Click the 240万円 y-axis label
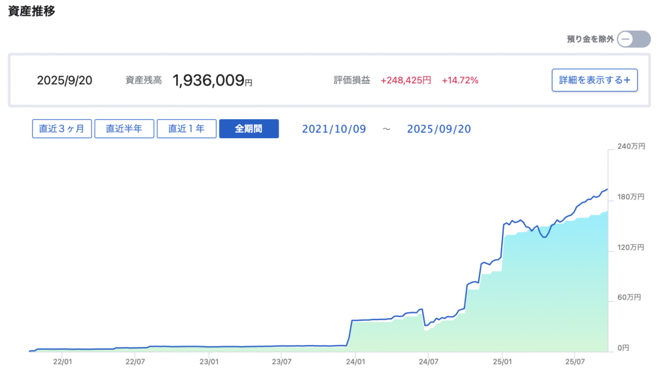This screenshot has height=375, width=670. [631, 147]
